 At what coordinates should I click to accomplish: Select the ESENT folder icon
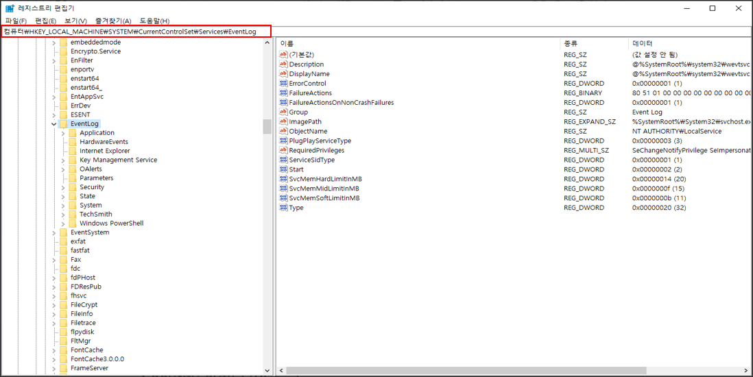(63, 114)
